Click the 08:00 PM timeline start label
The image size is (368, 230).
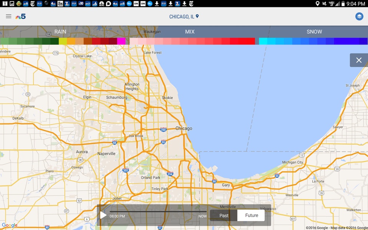pyautogui.click(x=117, y=216)
